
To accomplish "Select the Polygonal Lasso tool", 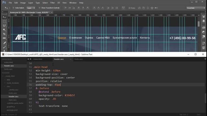I will pos(4,26).
